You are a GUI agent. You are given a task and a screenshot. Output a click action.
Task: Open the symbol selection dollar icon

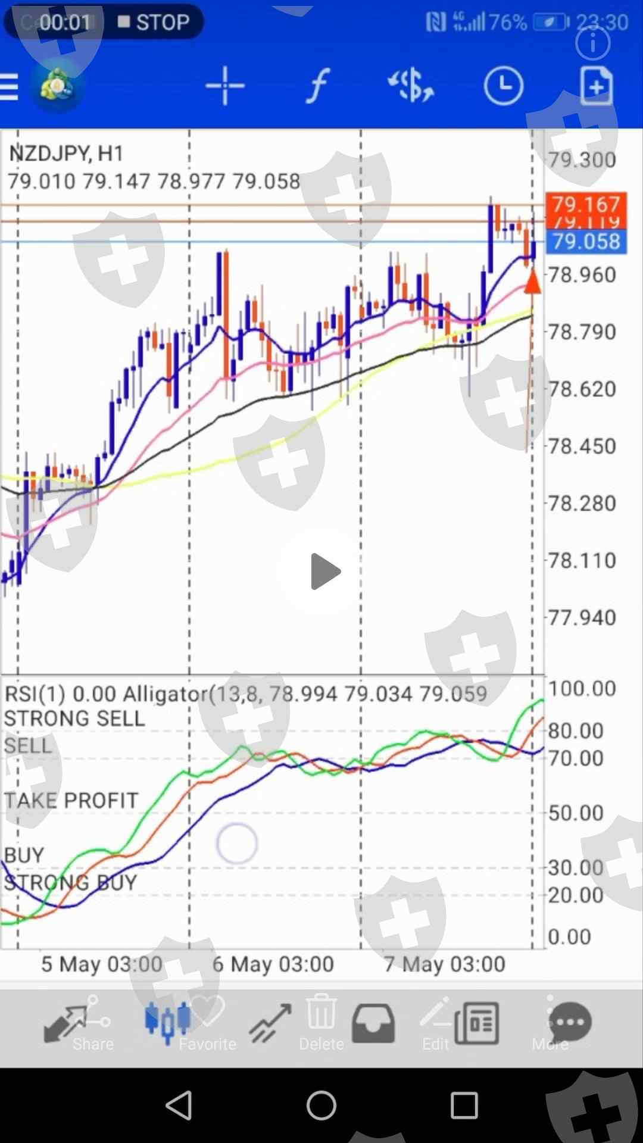pyautogui.click(x=411, y=86)
